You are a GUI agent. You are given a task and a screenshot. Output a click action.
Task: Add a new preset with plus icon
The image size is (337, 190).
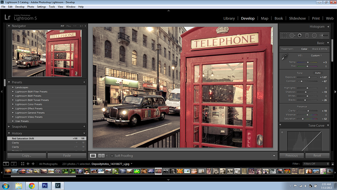coord(84,82)
